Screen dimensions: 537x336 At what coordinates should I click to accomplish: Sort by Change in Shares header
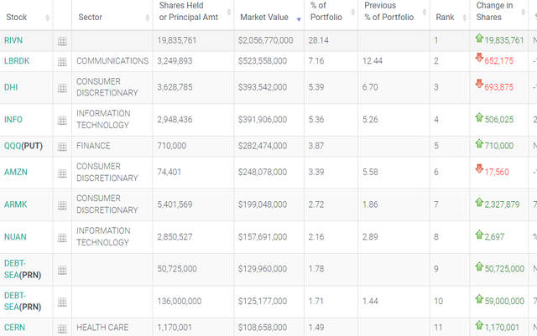(494, 11)
